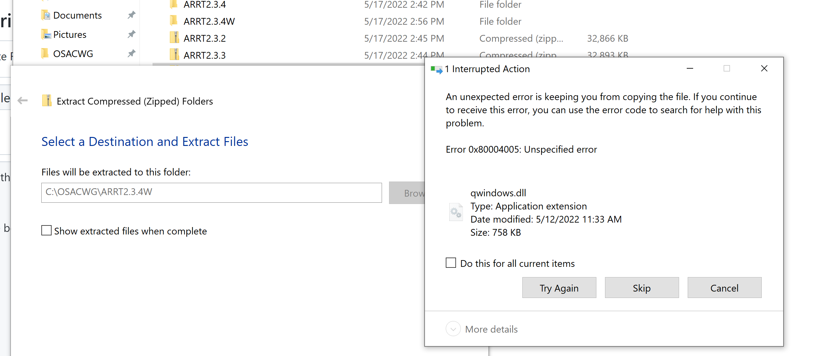Viewport: 813px width, 356px height.
Task: Open Documents from Quick access
Action: [78, 15]
